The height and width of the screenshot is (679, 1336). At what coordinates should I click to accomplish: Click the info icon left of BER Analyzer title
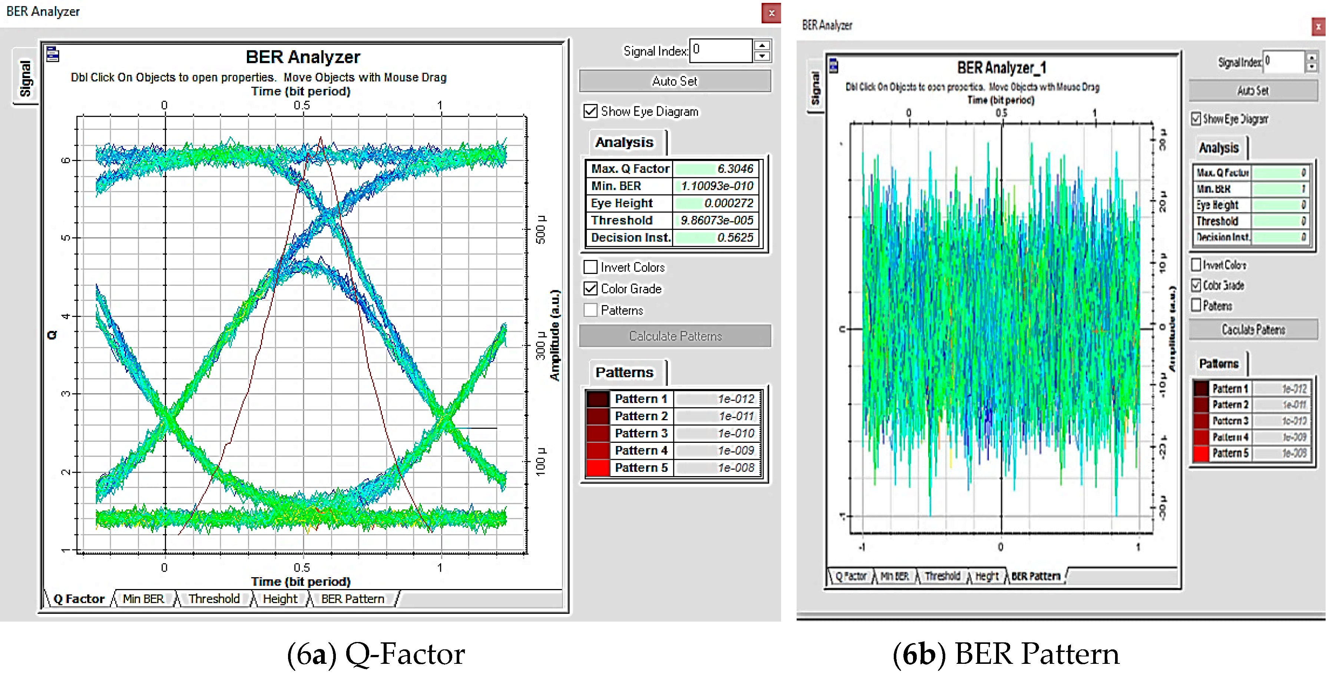click(53, 54)
